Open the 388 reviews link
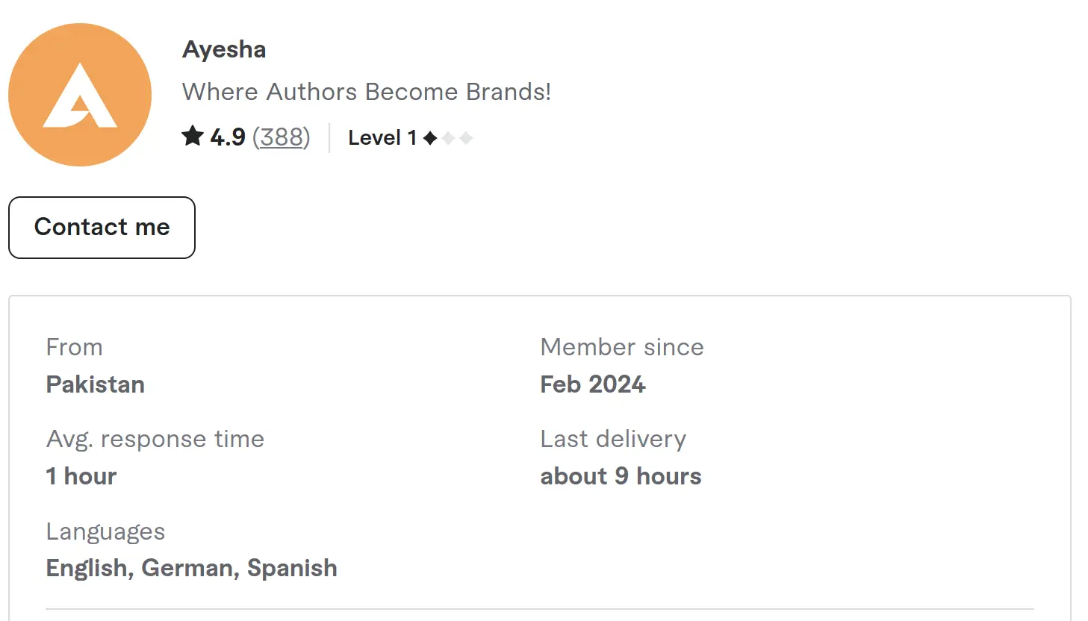The height and width of the screenshot is (621, 1088). pos(281,137)
